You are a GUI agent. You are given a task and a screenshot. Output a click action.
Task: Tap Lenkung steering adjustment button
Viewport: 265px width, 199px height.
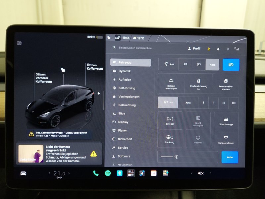170,139
